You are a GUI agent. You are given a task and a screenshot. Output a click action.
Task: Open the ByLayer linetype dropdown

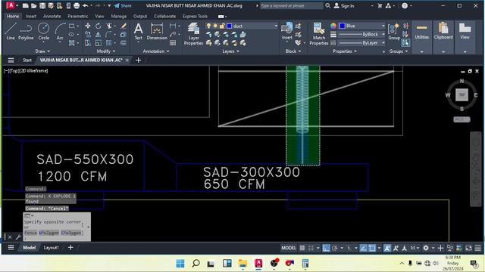pos(383,43)
